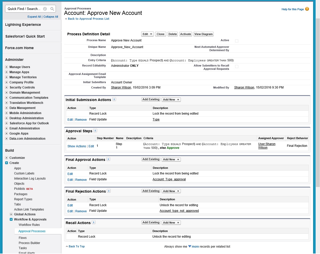320x254 pixels.
Task: Click the search magnifier icon in Quick Find
Action: point(52,9)
